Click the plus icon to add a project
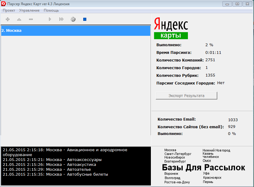Screen dimensions: 254x187 pos(8,19)
